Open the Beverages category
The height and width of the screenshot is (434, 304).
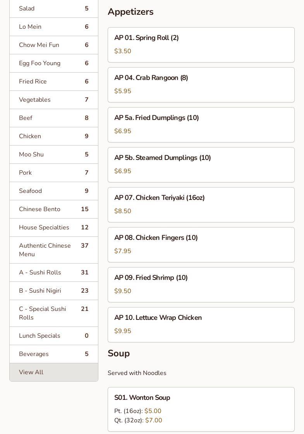(53, 354)
